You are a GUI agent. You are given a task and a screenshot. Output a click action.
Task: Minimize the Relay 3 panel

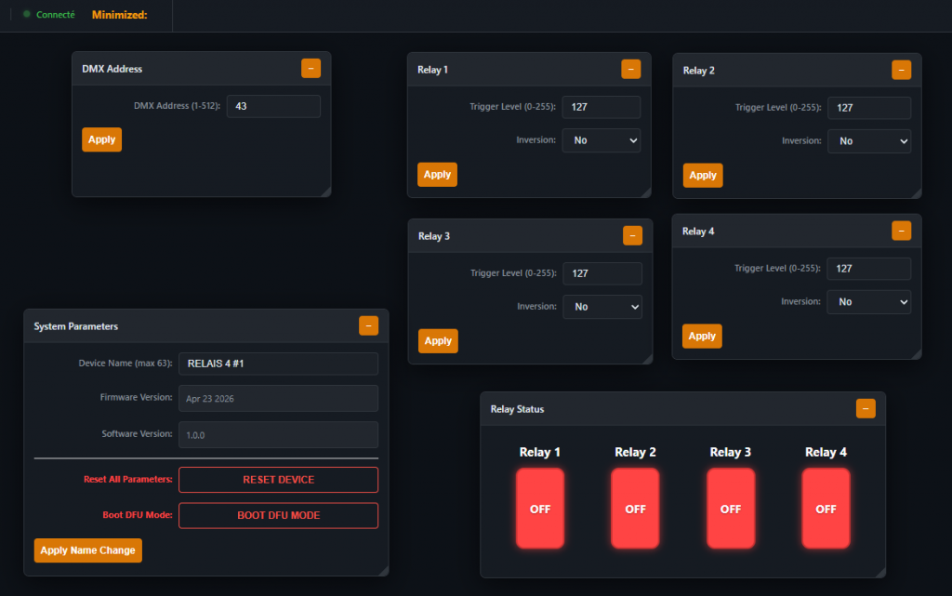coord(632,236)
